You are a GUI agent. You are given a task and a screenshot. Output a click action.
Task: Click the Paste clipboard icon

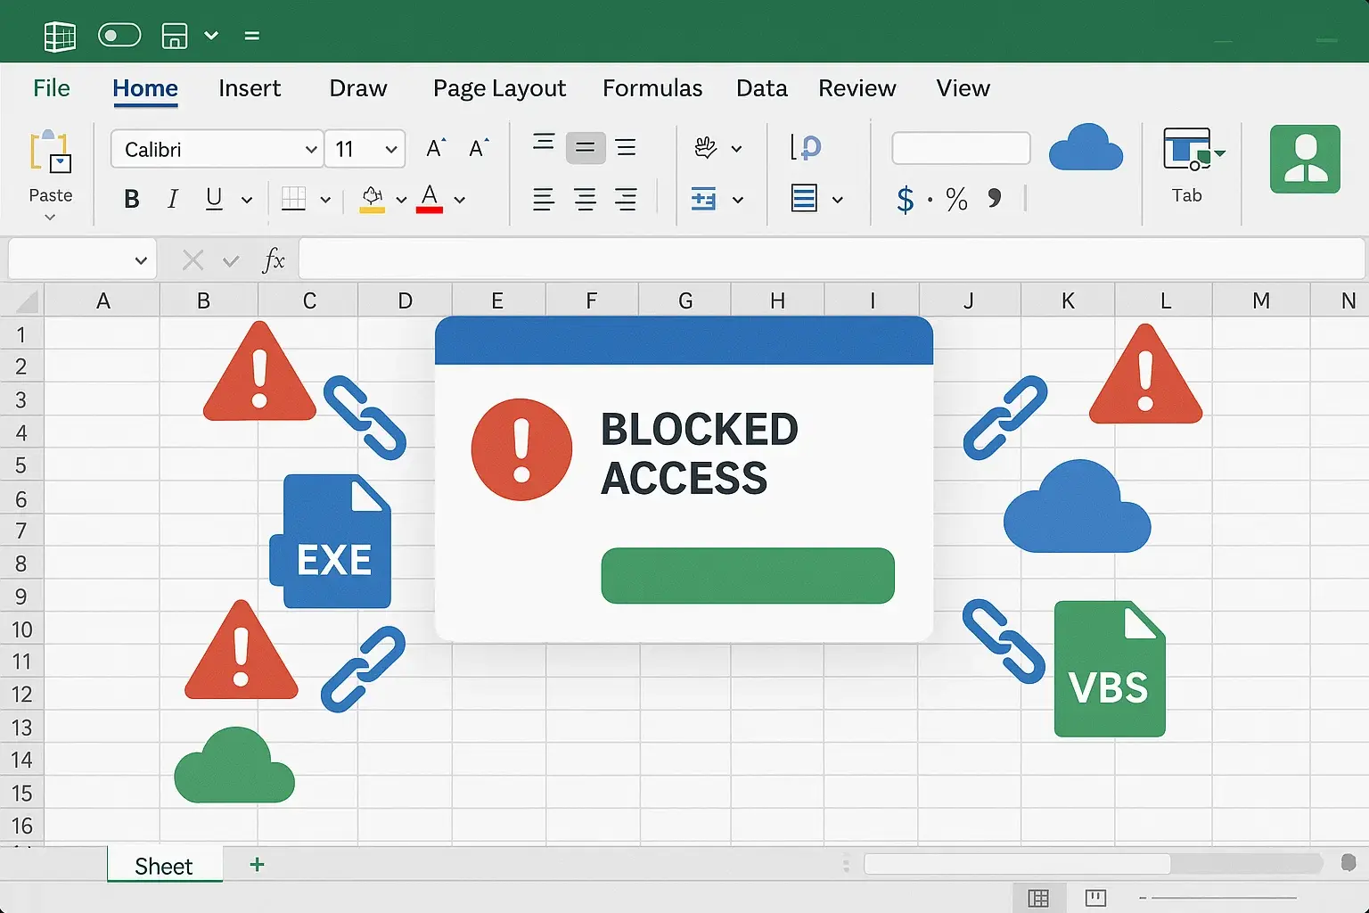(51, 152)
